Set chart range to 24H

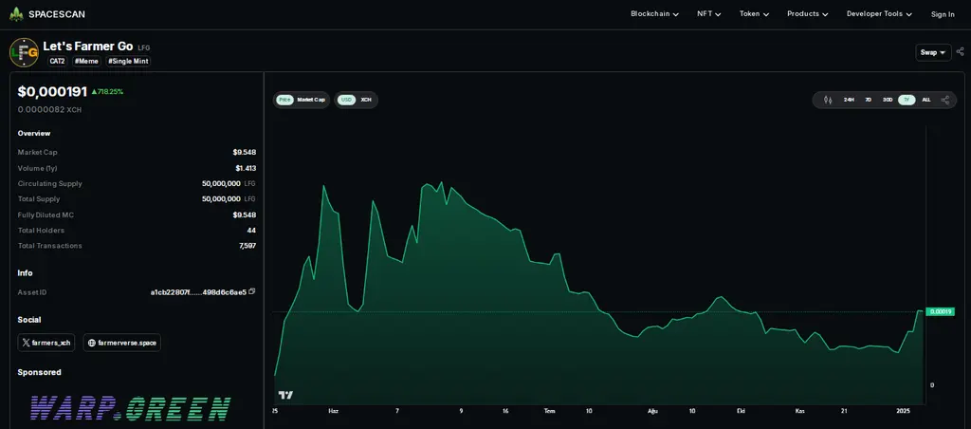[x=849, y=100]
